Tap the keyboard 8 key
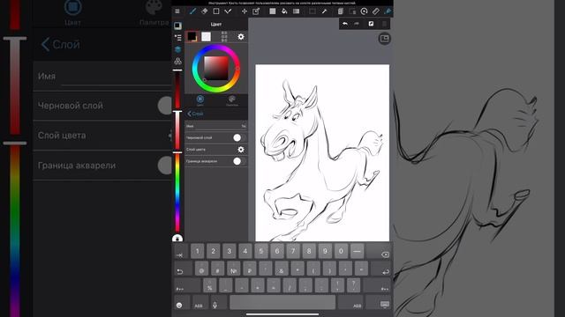The width and height of the screenshot is (565, 317). click(x=309, y=251)
